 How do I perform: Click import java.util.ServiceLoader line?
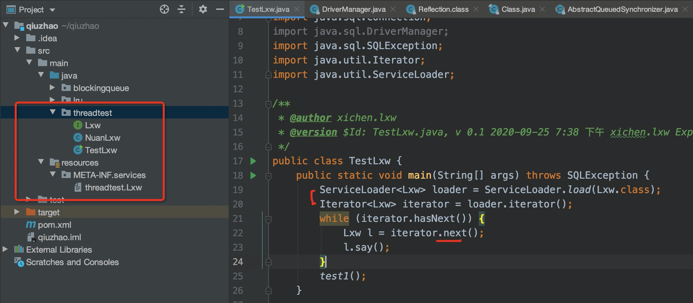pos(364,75)
